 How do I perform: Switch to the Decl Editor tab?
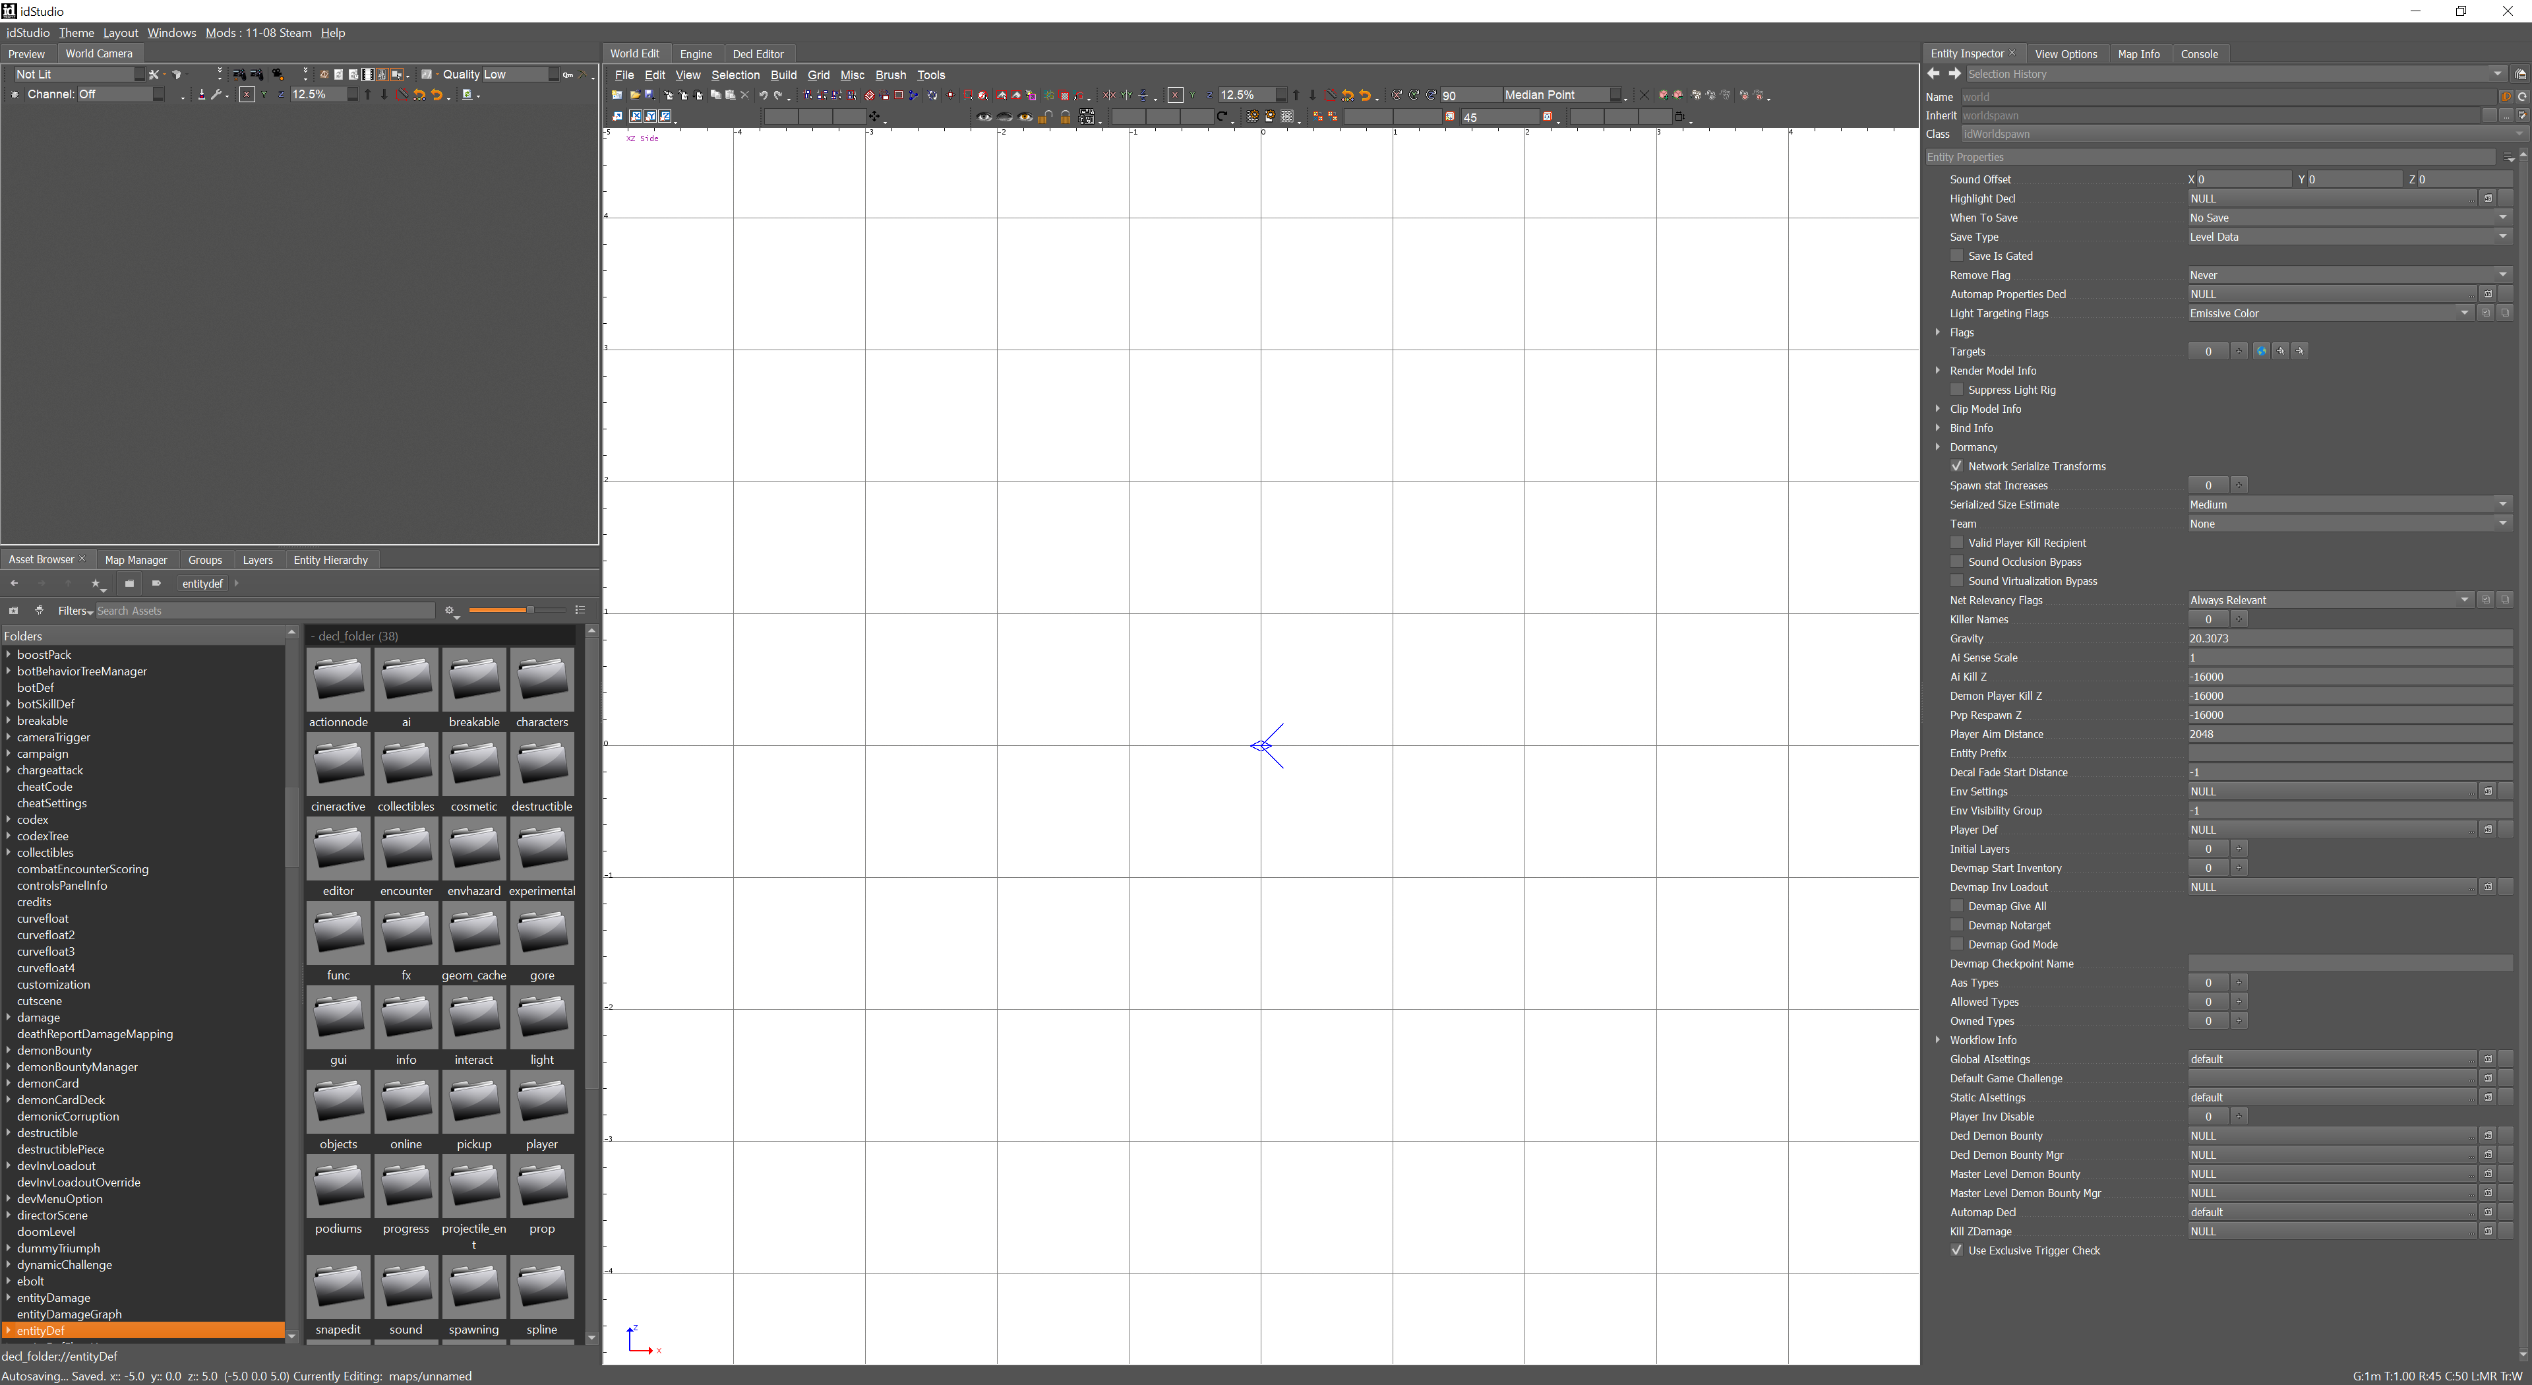[758, 54]
